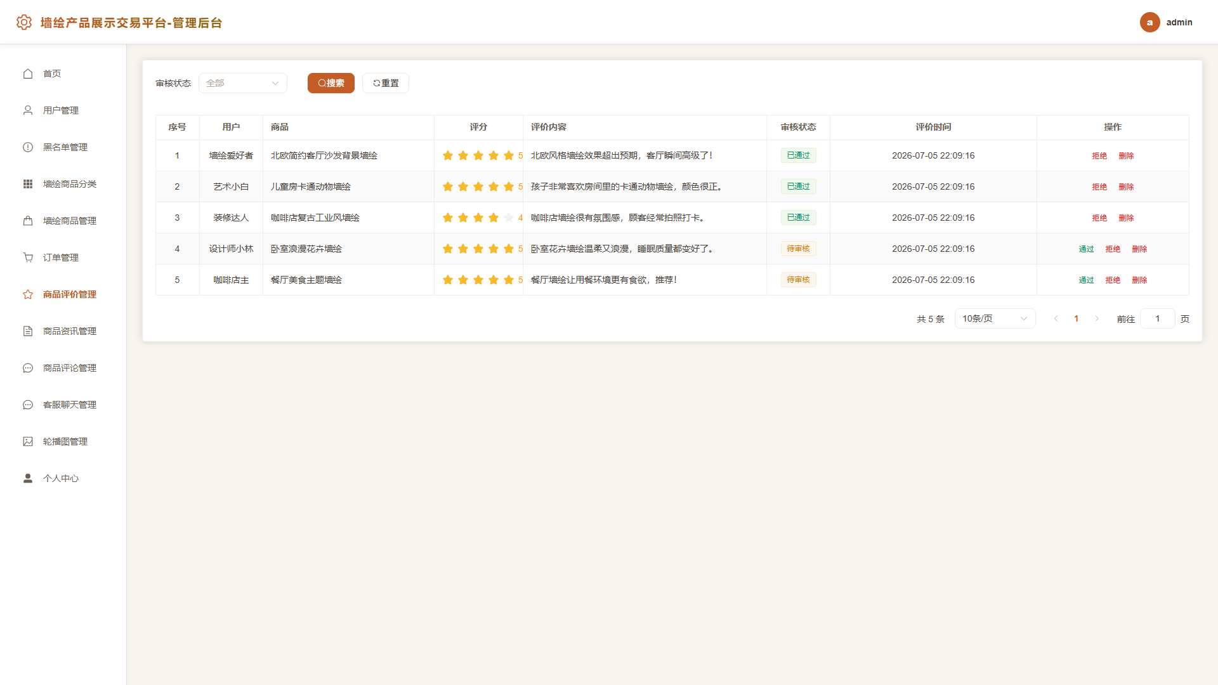
Task: Click the 待审核 tag for 咖啡店主
Action: tap(798, 280)
